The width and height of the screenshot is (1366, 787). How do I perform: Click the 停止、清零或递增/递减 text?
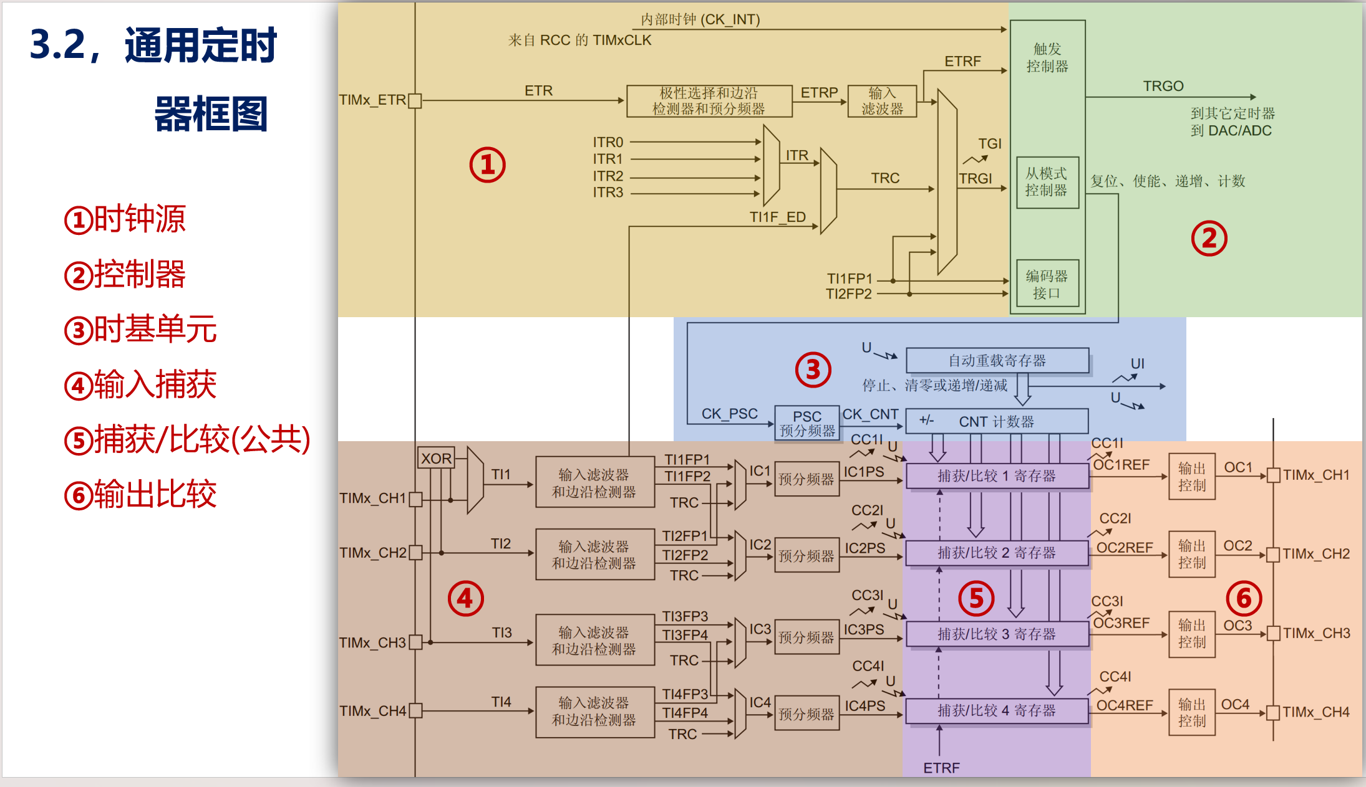935,386
